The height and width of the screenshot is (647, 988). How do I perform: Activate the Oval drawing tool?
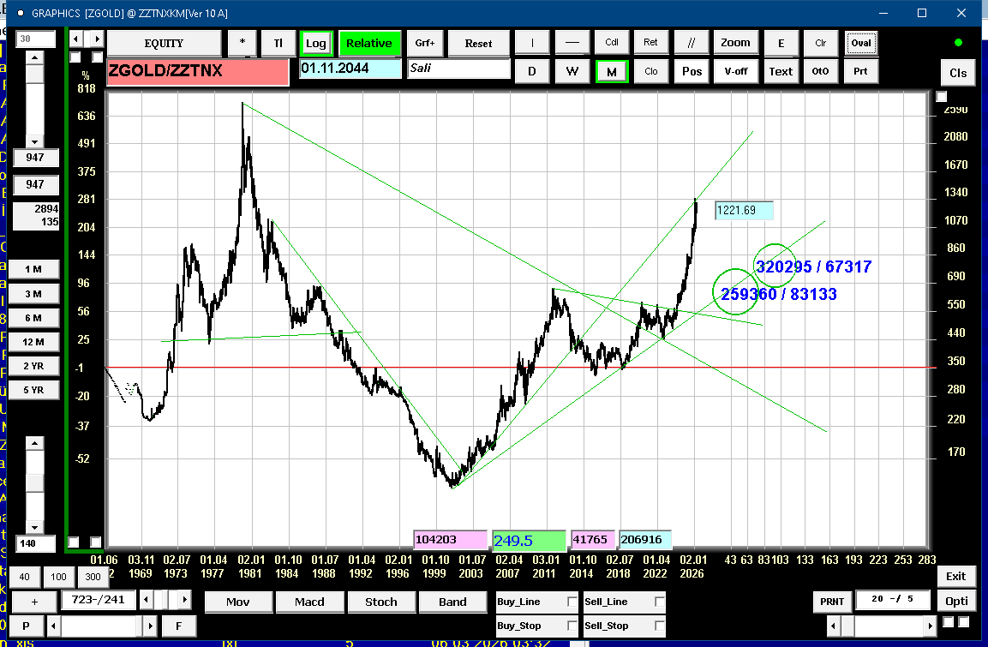pyautogui.click(x=860, y=43)
